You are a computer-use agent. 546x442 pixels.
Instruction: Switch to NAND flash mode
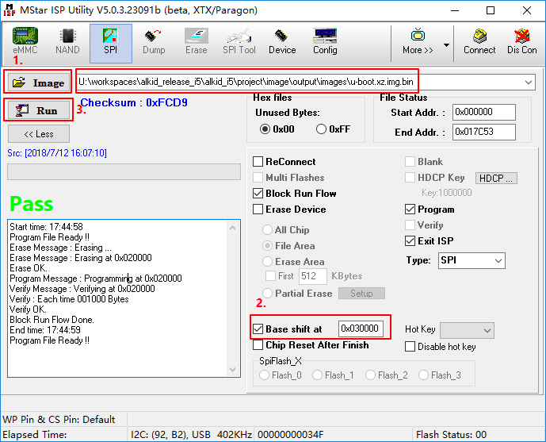[67, 41]
